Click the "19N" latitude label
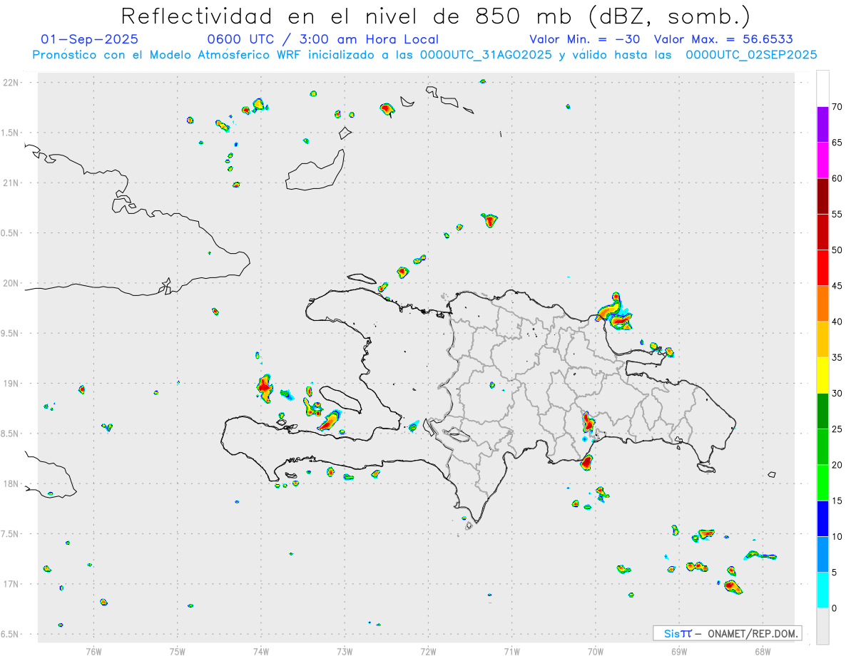856x661 pixels. coord(11,383)
